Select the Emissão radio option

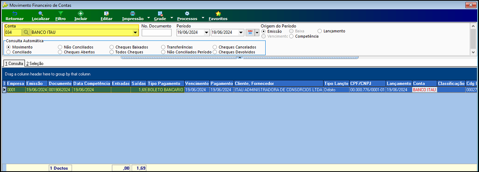[x=264, y=31]
